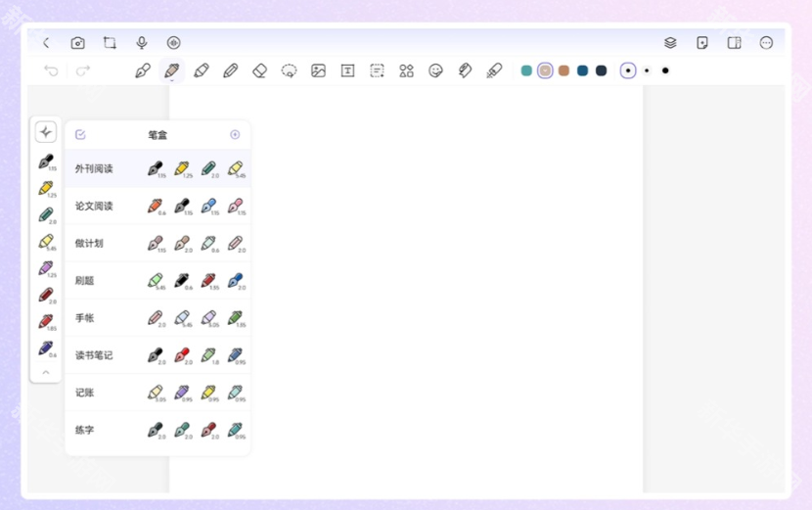Pick the teal color swatch
Viewport: 812px width, 510px height.
[526, 70]
